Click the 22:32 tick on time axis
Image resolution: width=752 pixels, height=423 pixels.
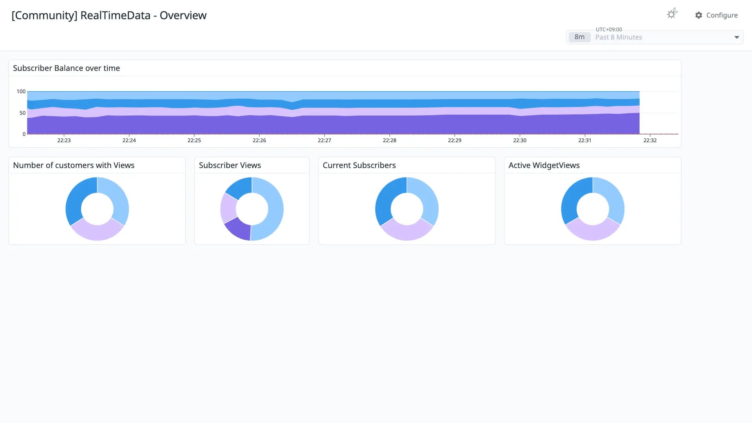click(x=650, y=140)
